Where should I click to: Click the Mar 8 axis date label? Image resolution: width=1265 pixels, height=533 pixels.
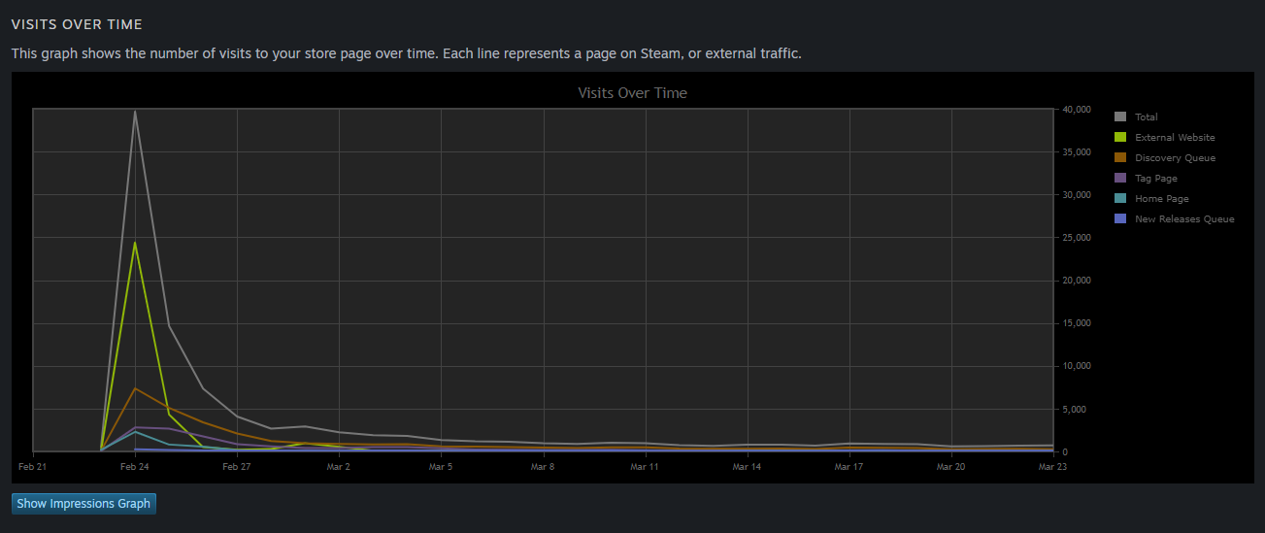point(543,467)
